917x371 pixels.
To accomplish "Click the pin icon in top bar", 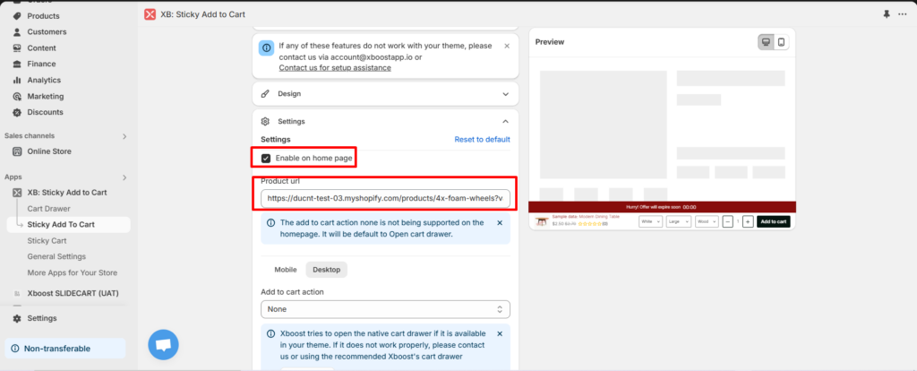I will (x=887, y=14).
